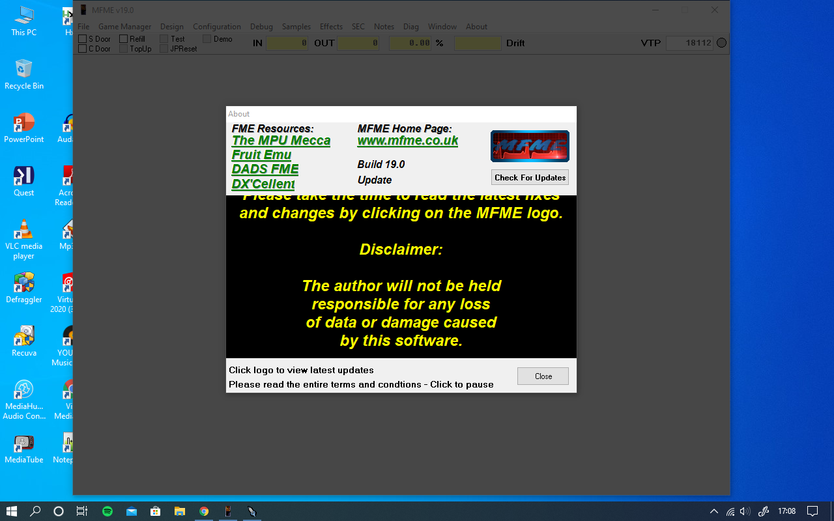Open Cortana from the taskbar
Image resolution: width=834 pixels, height=521 pixels.
(x=59, y=511)
